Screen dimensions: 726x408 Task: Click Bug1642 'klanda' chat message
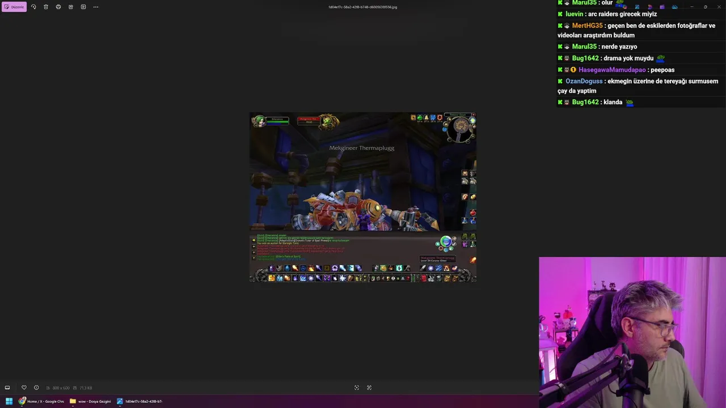coord(596,102)
